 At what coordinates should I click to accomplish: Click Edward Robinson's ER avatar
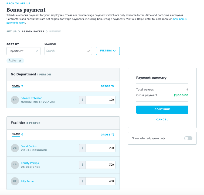(x=15, y=100)
